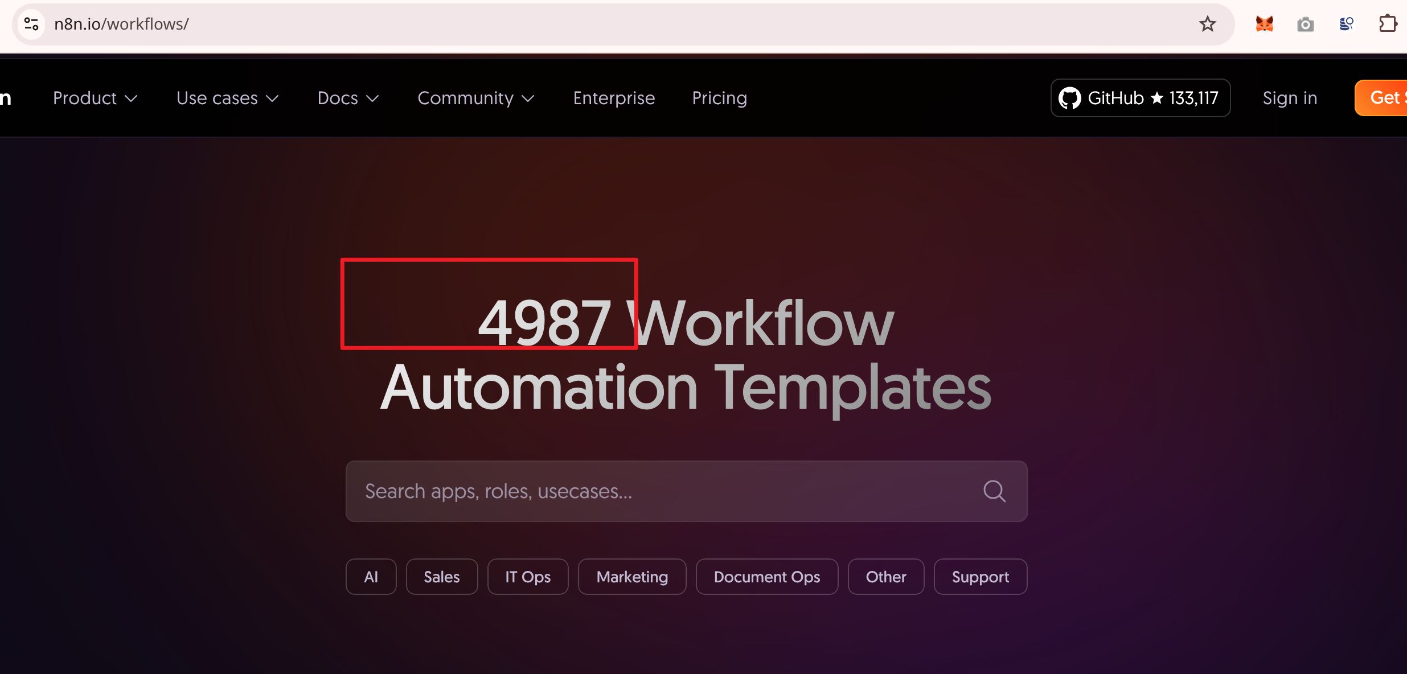The height and width of the screenshot is (674, 1407).
Task: Open the MetaMask fox extension
Action: 1264,24
